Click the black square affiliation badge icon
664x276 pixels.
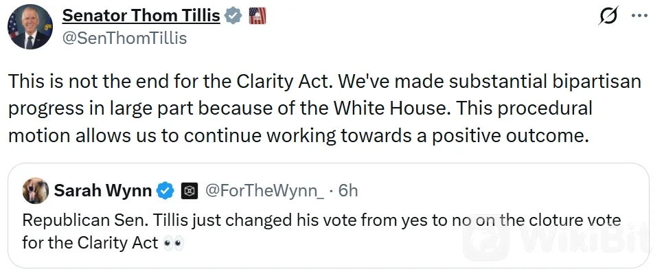190,192
